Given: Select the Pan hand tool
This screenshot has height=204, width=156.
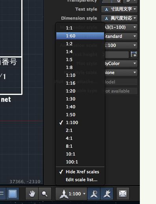Looking at the screenshot, I should (32, 194).
